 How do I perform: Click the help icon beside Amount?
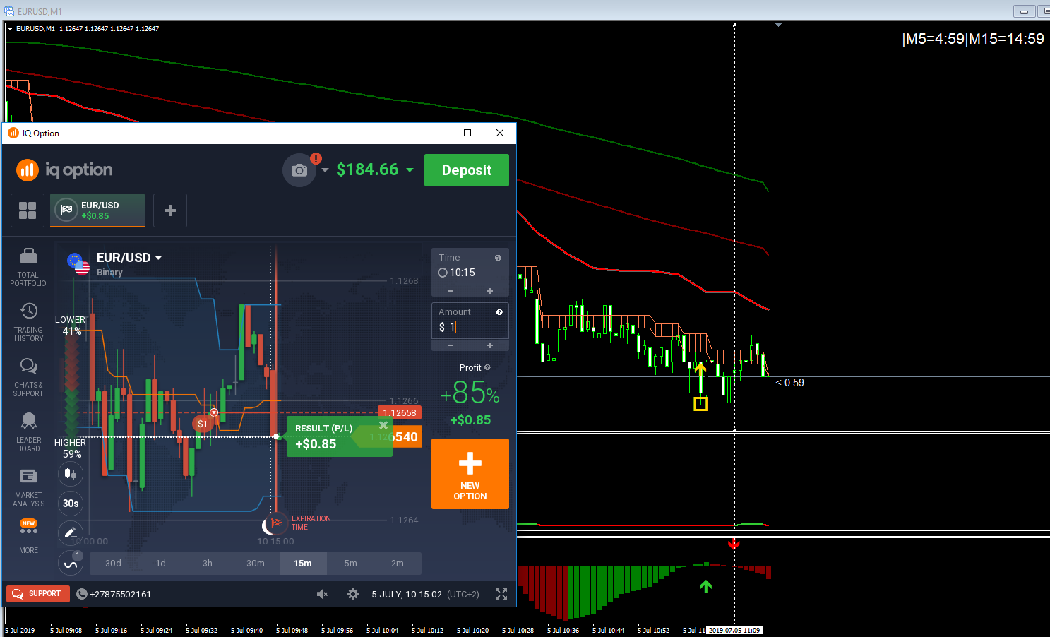(499, 312)
